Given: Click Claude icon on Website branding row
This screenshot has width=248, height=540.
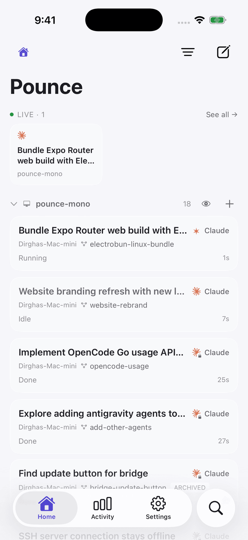Looking at the screenshot, I should [196, 292].
